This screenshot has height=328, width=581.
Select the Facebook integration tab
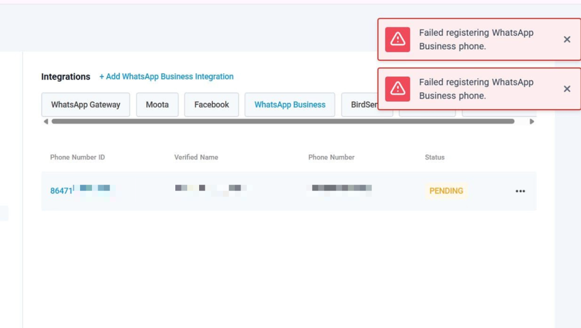point(212,105)
